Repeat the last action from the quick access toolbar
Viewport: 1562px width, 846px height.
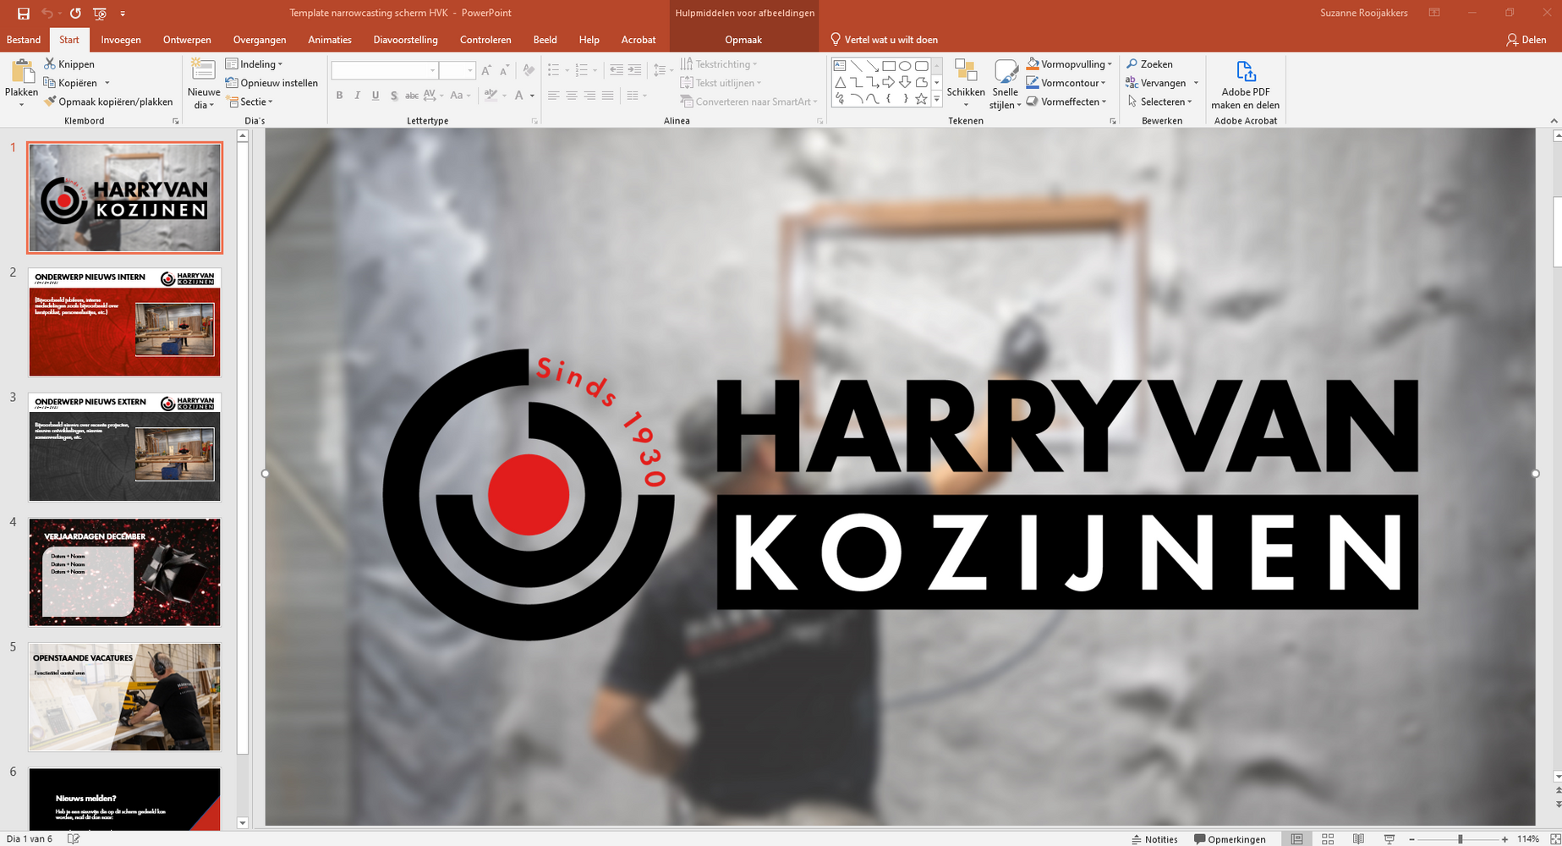(x=75, y=14)
